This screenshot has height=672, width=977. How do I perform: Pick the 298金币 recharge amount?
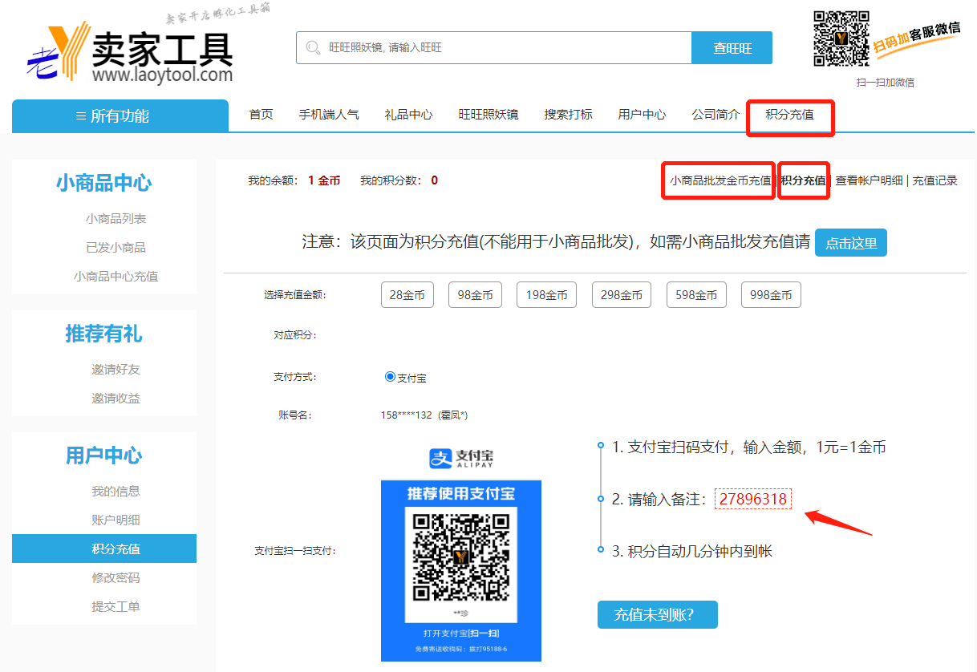click(622, 295)
